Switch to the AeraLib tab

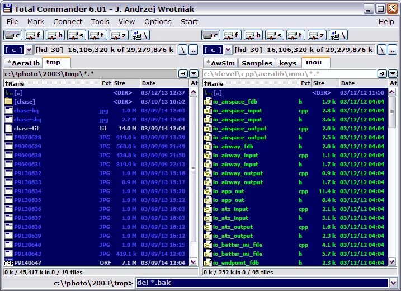23,63
